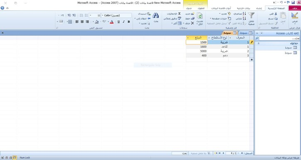
Task: Open the font size 11 dropdown
Action: click(91, 15)
